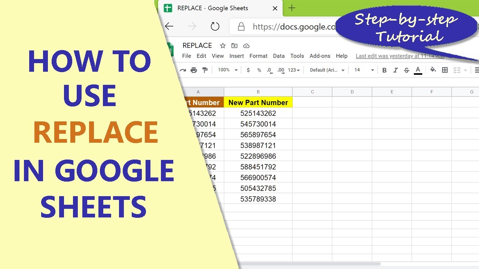Click the horizontal scrollbar at bottom
Image resolution: width=479 pixels, height=269 pixels.
tap(310, 264)
